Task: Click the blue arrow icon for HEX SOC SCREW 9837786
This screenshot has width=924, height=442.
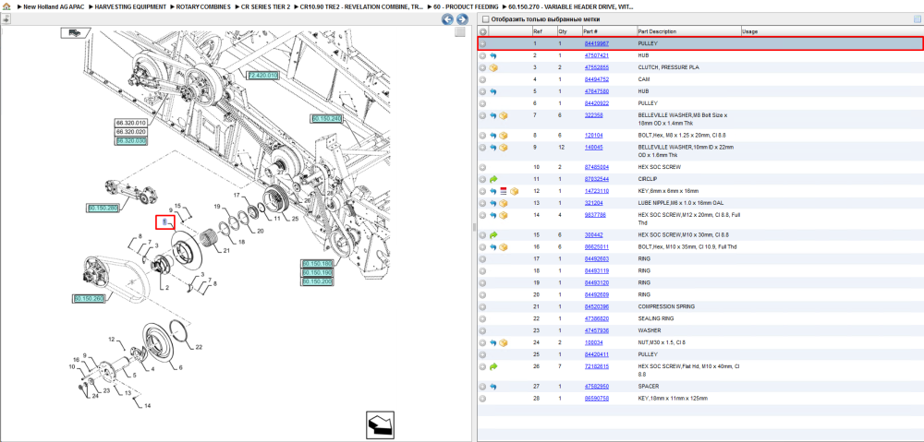Action: [x=493, y=215]
